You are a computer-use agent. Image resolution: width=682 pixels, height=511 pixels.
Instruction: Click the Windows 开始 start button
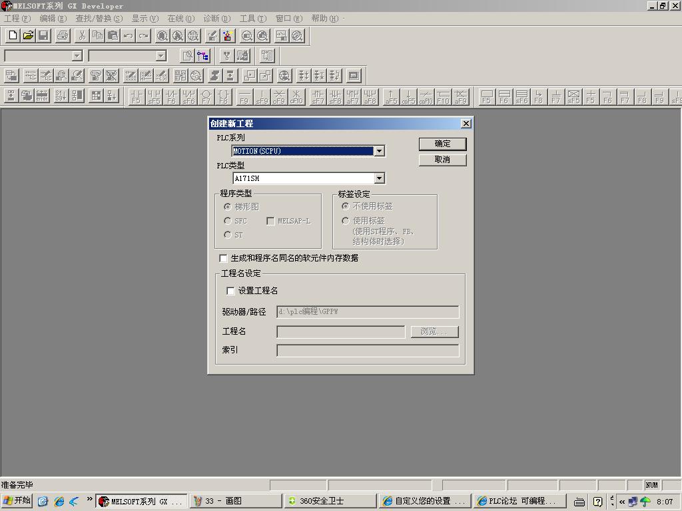pos(17,501)
